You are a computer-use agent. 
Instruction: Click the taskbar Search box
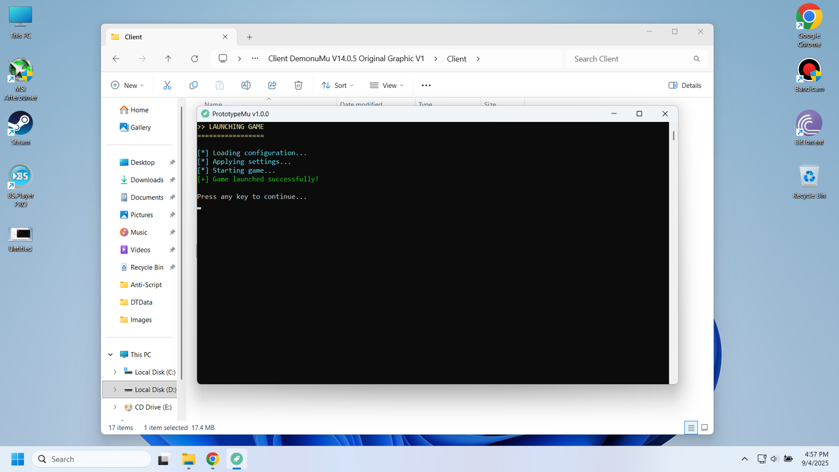(x=91, y=459)
